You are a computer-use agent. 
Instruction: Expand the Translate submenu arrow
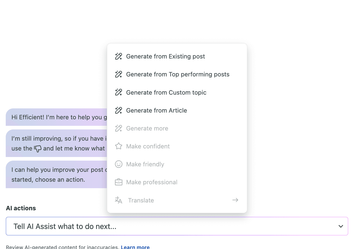[235, 200]
